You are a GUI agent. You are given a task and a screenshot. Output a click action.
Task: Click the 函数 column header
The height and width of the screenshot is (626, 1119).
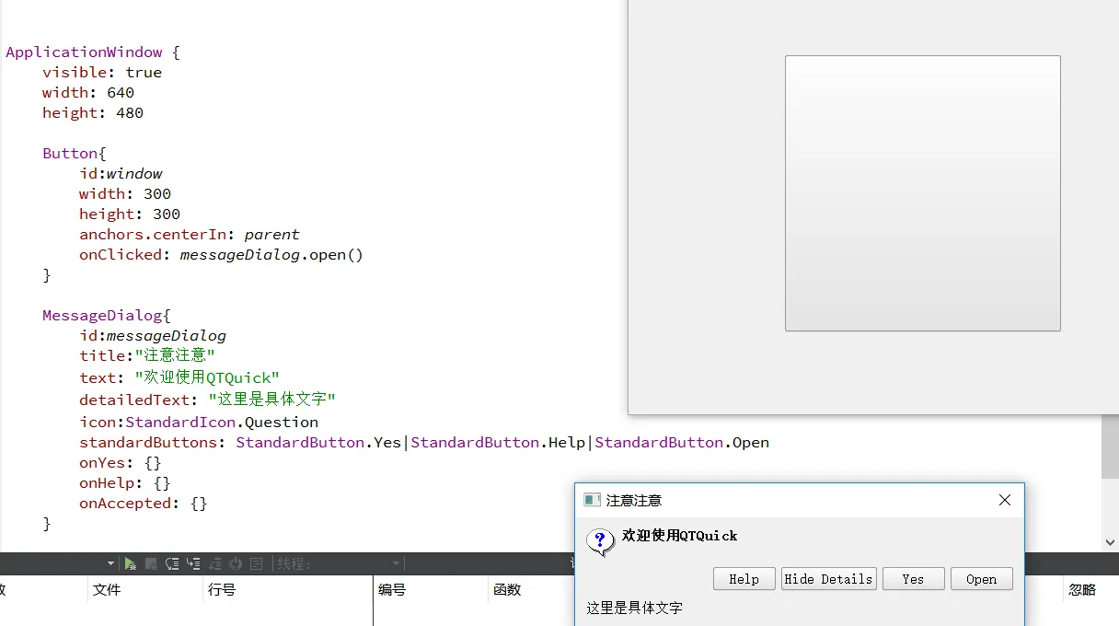[x=507, y=589]
